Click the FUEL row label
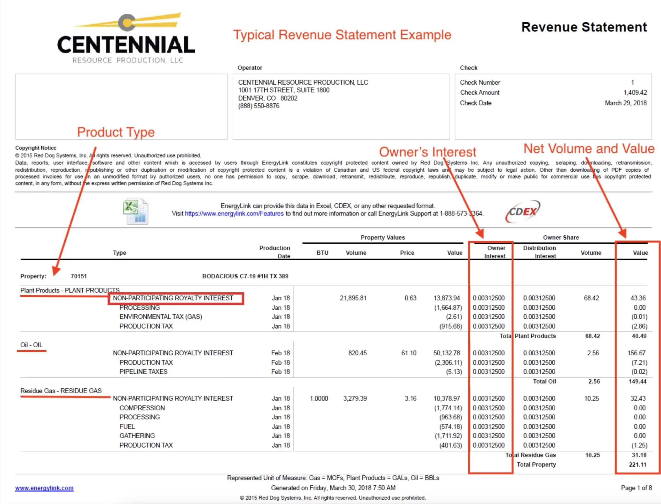 tap(127, 426)
